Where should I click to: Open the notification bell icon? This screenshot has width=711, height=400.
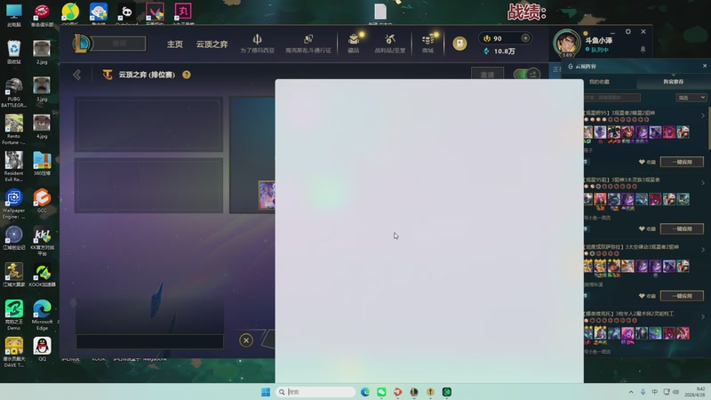pos(643,49)
